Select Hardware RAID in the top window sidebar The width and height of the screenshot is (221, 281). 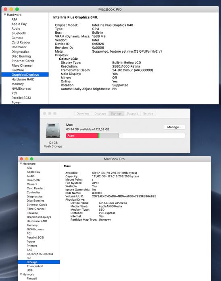23,79
